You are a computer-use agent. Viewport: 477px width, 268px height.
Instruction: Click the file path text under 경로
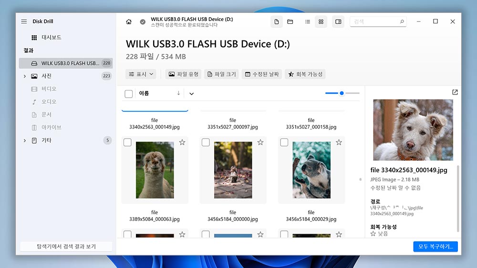[396, 210]
